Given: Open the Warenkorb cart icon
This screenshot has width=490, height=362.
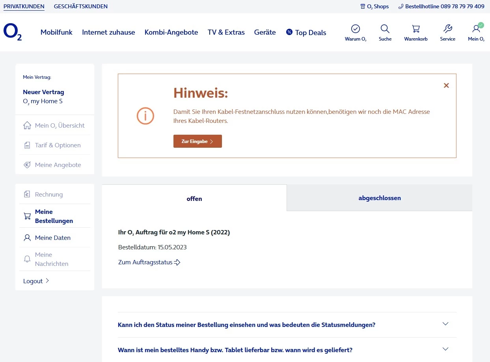Looking at the screenshot, I should (x=416, y=29).
